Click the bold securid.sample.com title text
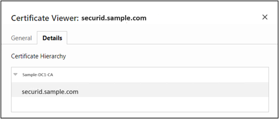 114,18
